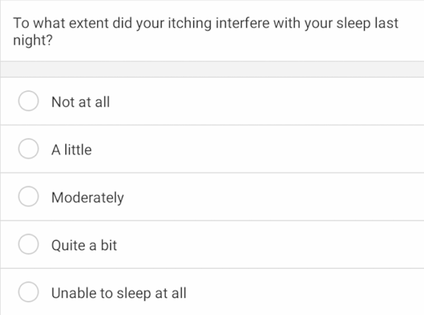Pick the 'Moderately' radio button
The height and width of the screenshot is (315, 424).
click(28, 197)
